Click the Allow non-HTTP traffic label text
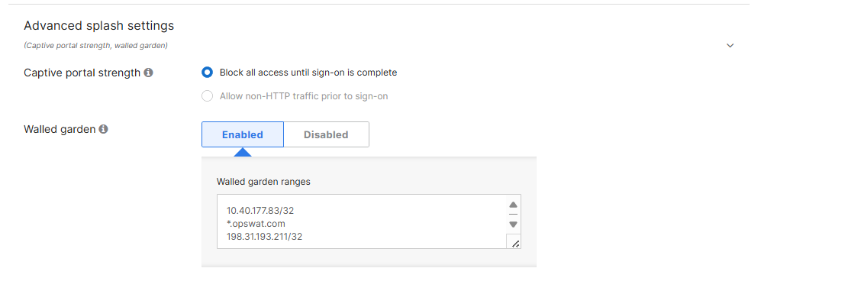848x294 pixels. 304,96
